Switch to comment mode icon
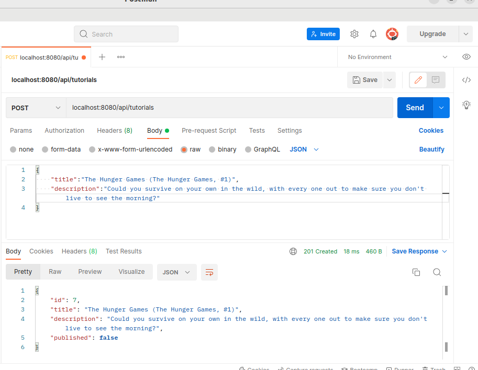 436,80
